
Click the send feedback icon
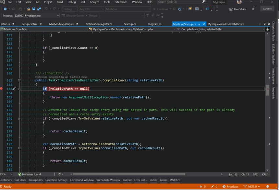(x=253, y=8)
